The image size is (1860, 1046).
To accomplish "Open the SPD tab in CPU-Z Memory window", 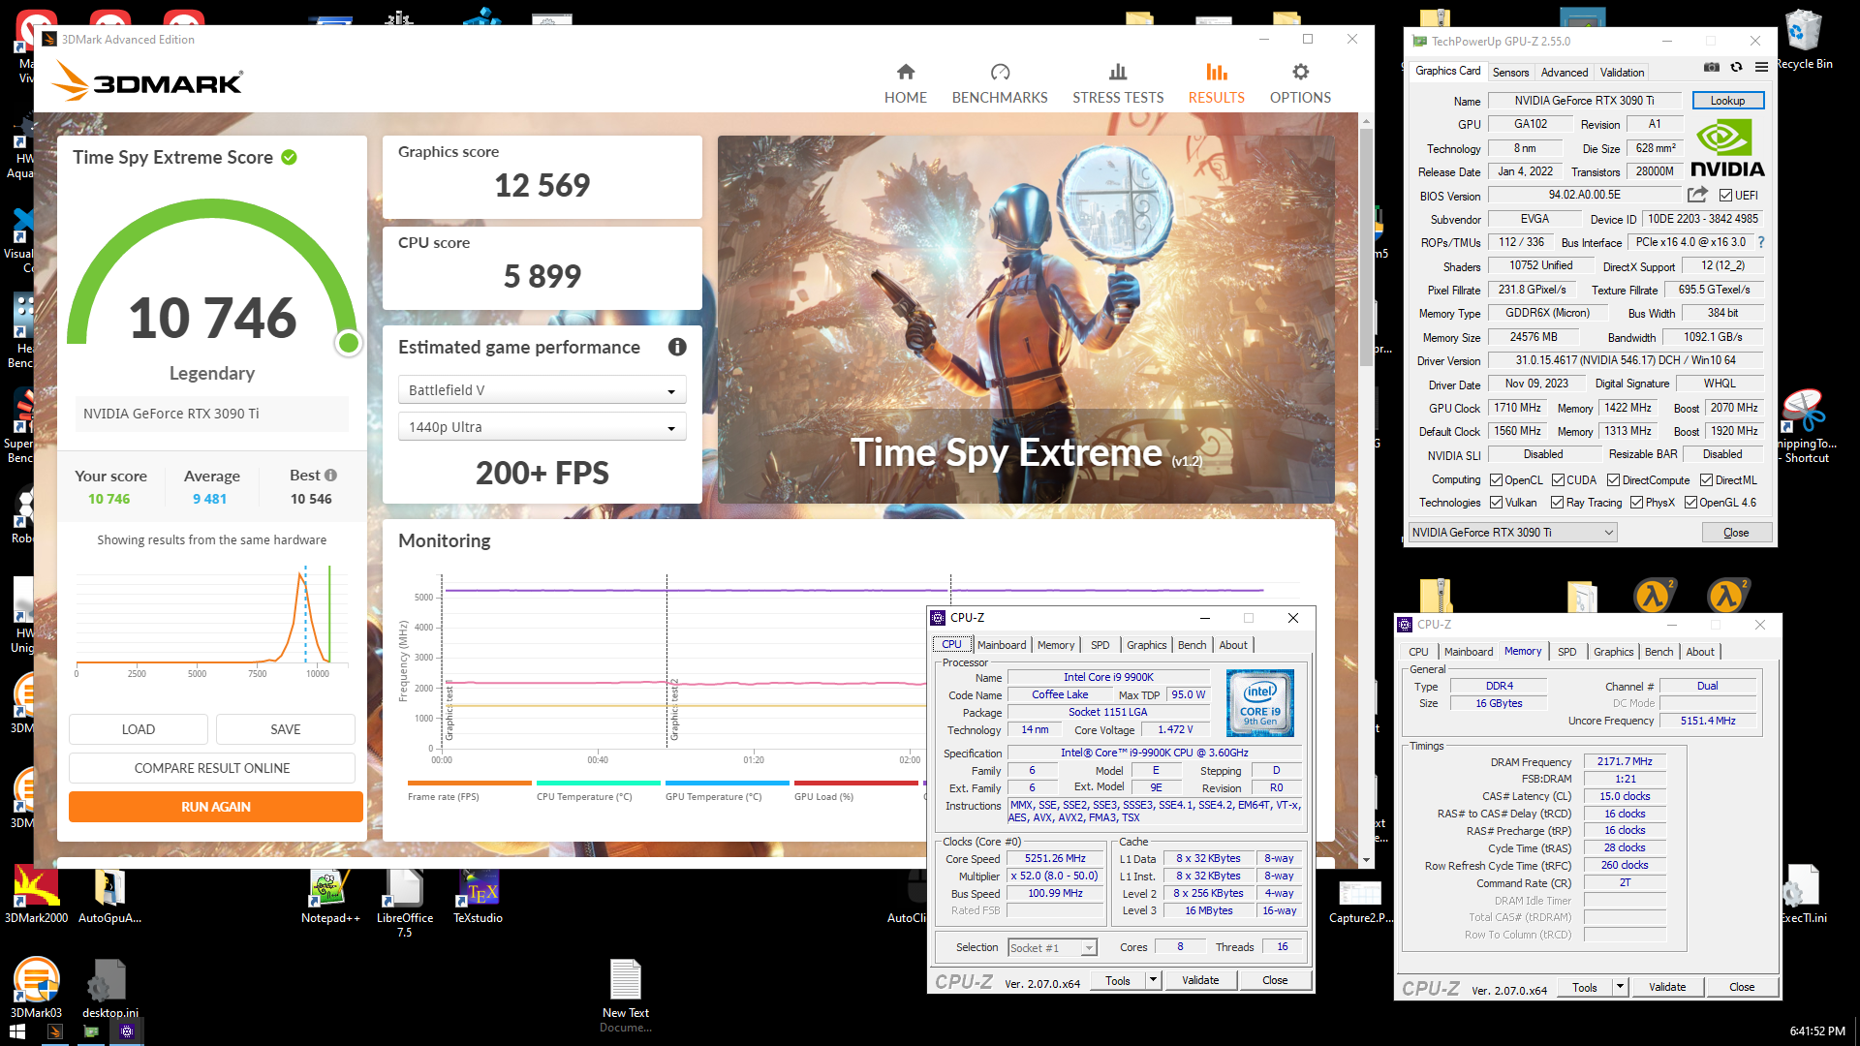I will coord(1566,652).
